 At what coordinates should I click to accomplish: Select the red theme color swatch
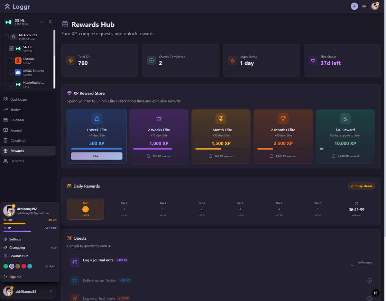tap(24, 266)
